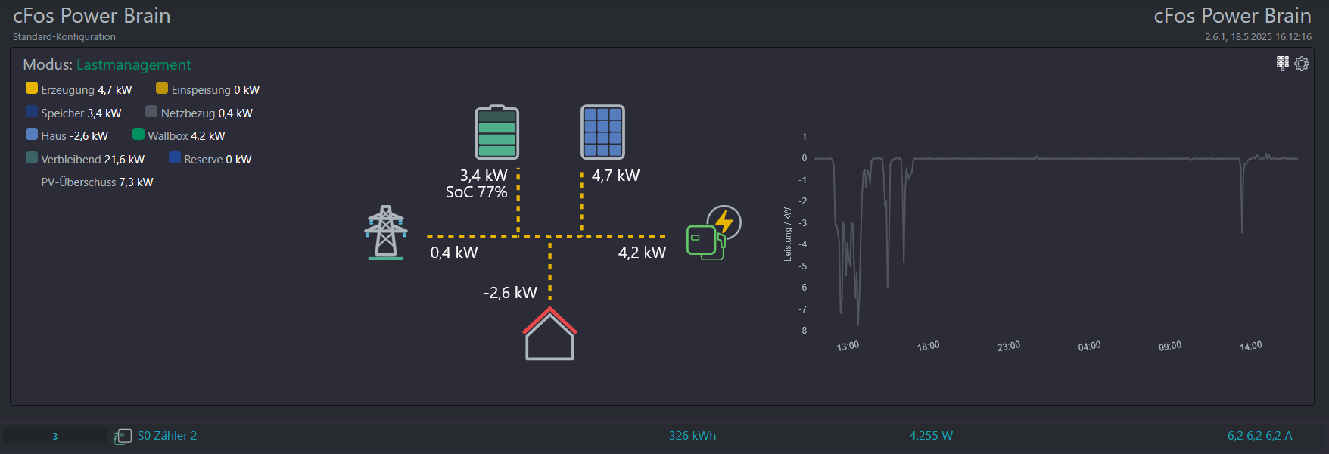This screenshot has width=1329, height=454.
Task: Click the solar panel icon
Action: click(x=602, y=132)
